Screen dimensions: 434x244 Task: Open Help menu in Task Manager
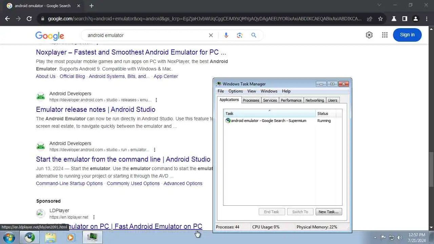286,91
